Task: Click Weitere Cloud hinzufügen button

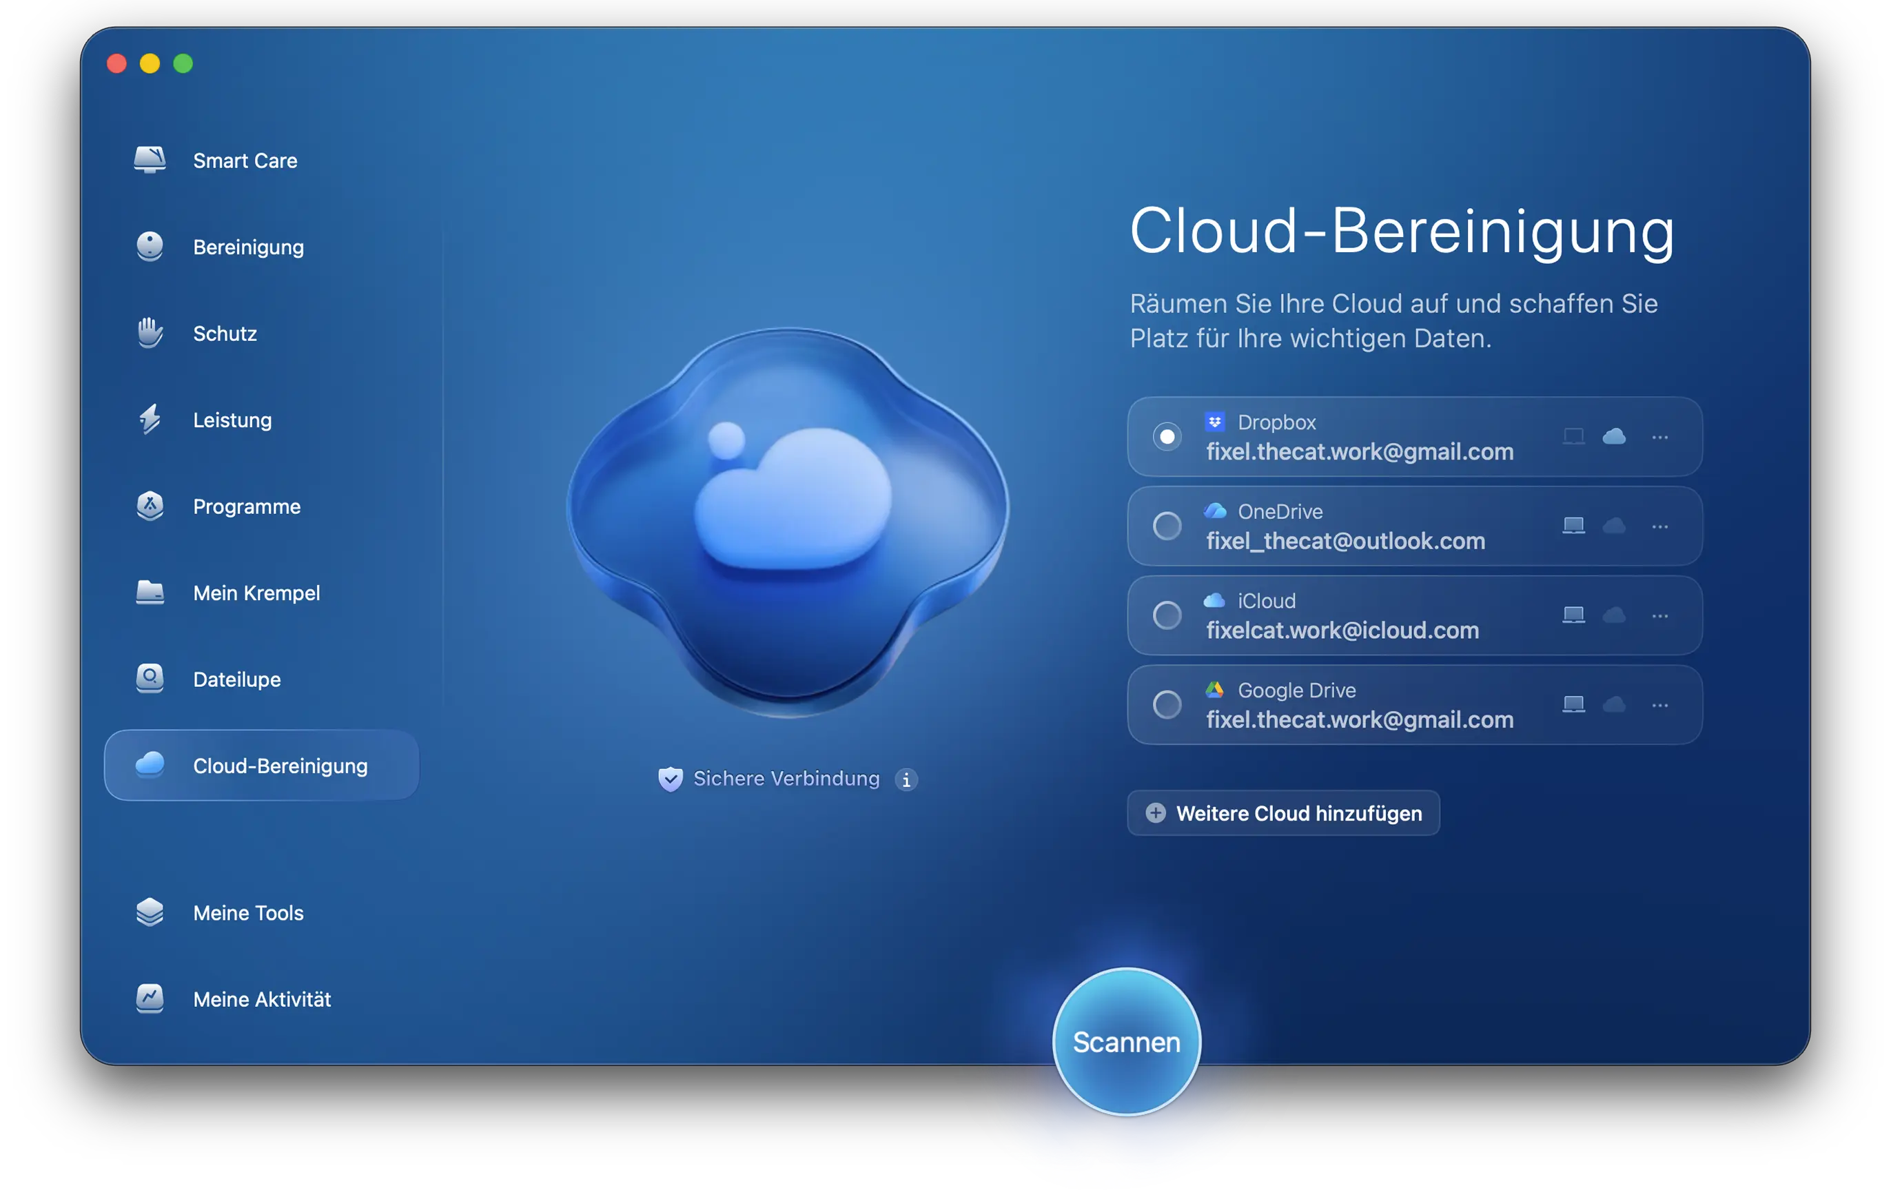Action: (1283, 812)
